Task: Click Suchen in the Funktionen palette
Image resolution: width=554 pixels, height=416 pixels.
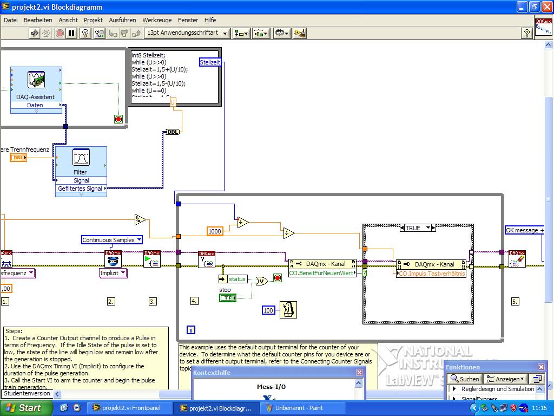Action: (x=465, y=379)
